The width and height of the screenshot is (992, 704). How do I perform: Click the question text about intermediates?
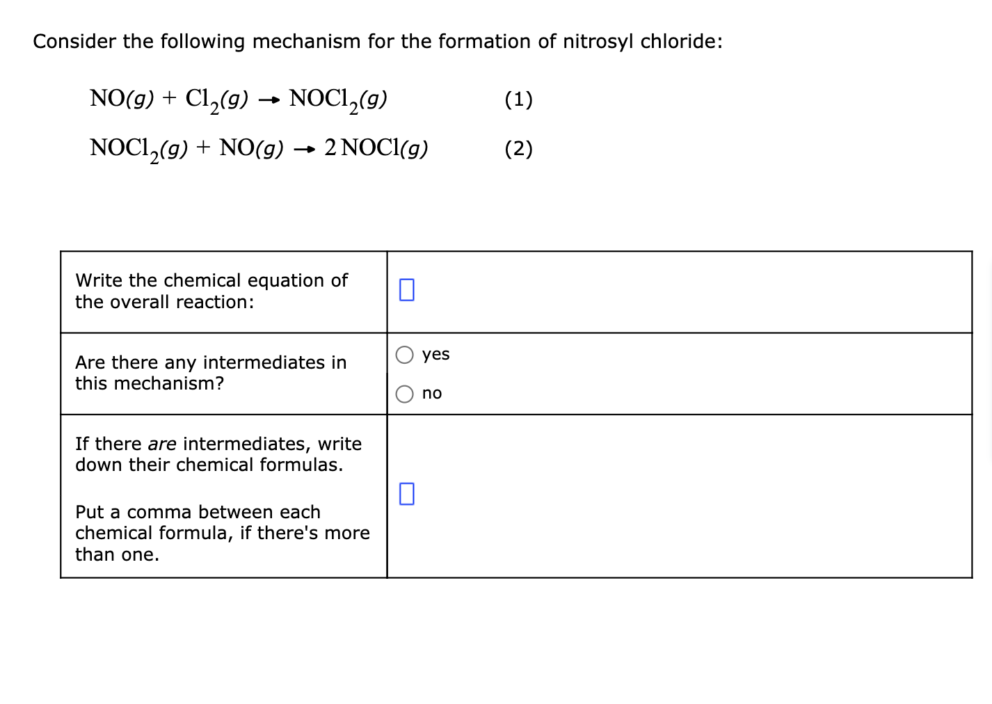pos(211,373)
